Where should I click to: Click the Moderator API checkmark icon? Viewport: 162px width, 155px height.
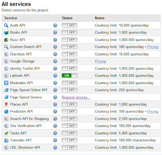[6, 83]
